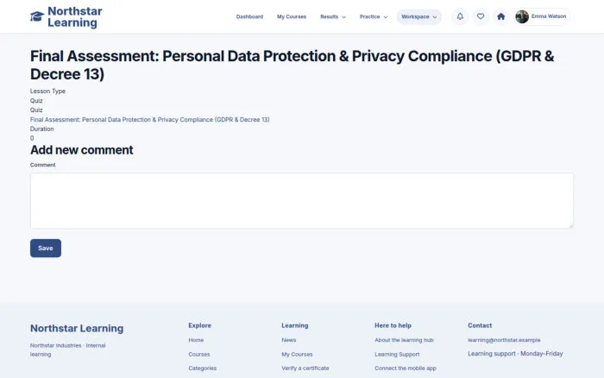Image resolution: width=604 pixels, height=378 pixels.
Task: Open the Final Assessment quiz link
Action: pos(150,119)
